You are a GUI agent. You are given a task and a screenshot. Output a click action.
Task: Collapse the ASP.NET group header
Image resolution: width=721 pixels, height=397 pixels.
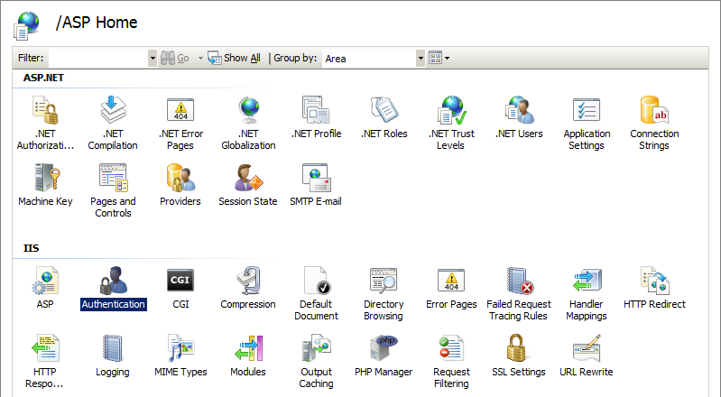(x=43, y=78)
